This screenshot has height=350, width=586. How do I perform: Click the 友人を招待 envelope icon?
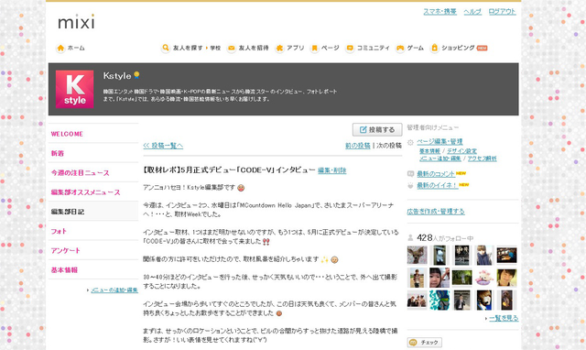[x=232, y=48]
